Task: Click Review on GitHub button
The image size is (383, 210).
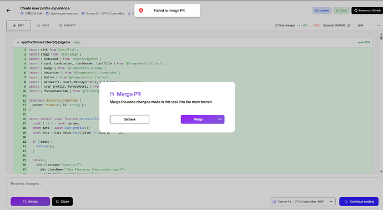Action: (367, 11)
